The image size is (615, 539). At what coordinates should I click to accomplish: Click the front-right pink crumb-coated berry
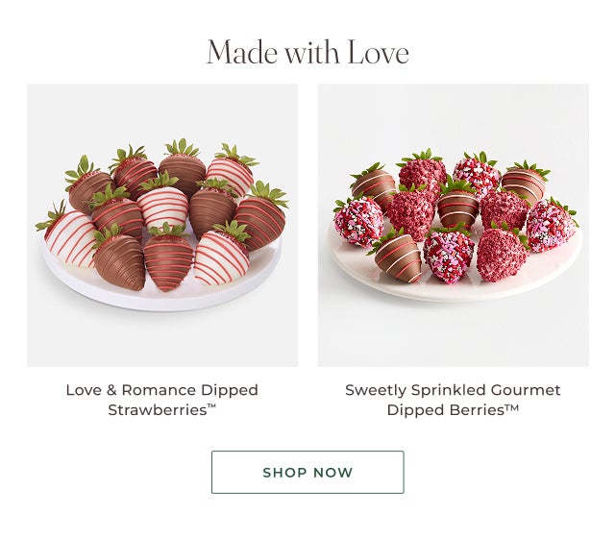click(501, 254)
